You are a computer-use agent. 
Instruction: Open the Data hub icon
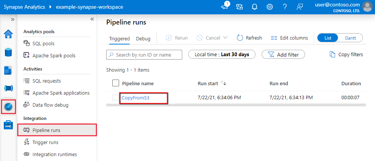(8, 52)
